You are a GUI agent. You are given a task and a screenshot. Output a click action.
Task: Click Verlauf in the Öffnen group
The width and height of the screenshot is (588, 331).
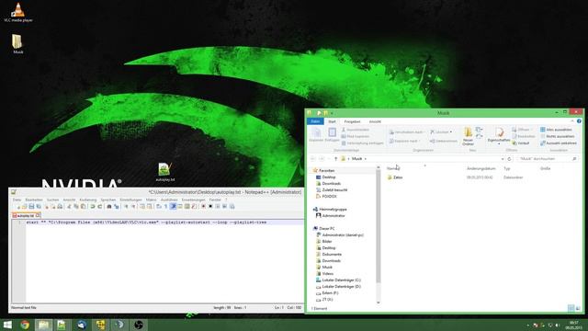pyautogui.click(x=521, y=143)
